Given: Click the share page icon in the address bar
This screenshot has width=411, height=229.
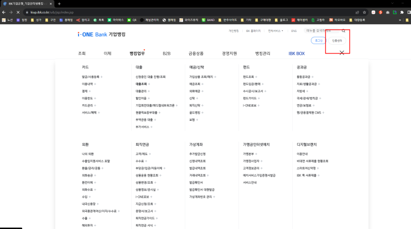Looking at the screenshot, I should coord(357,12).
